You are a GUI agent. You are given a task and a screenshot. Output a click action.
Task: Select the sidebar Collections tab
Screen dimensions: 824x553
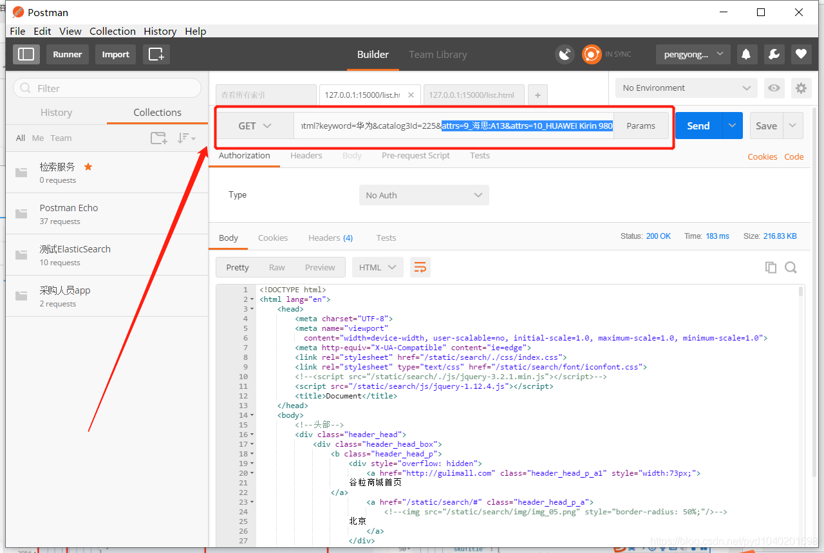click(157, 112)
